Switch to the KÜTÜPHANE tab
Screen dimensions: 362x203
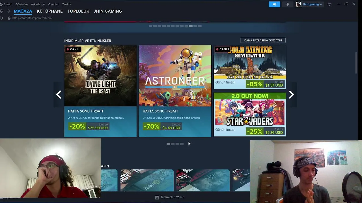point(50,11)
